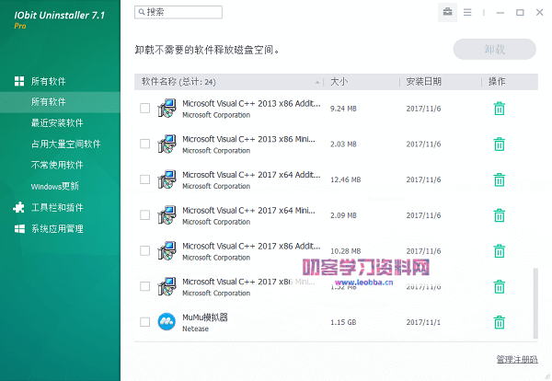The image size is (552, 381).
Task: Click the 1.15 GB size value
Action: pos(343,322)
